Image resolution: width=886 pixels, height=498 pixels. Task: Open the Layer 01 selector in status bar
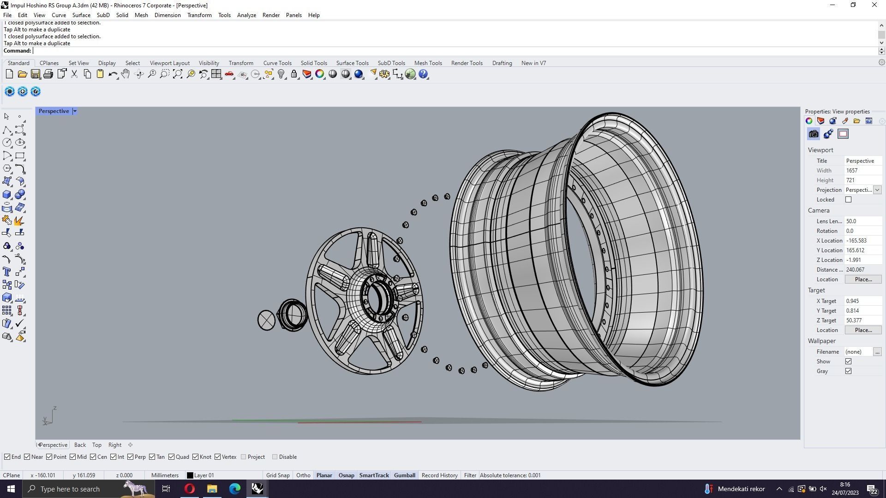pyautogui.click(x=201, y=475)
